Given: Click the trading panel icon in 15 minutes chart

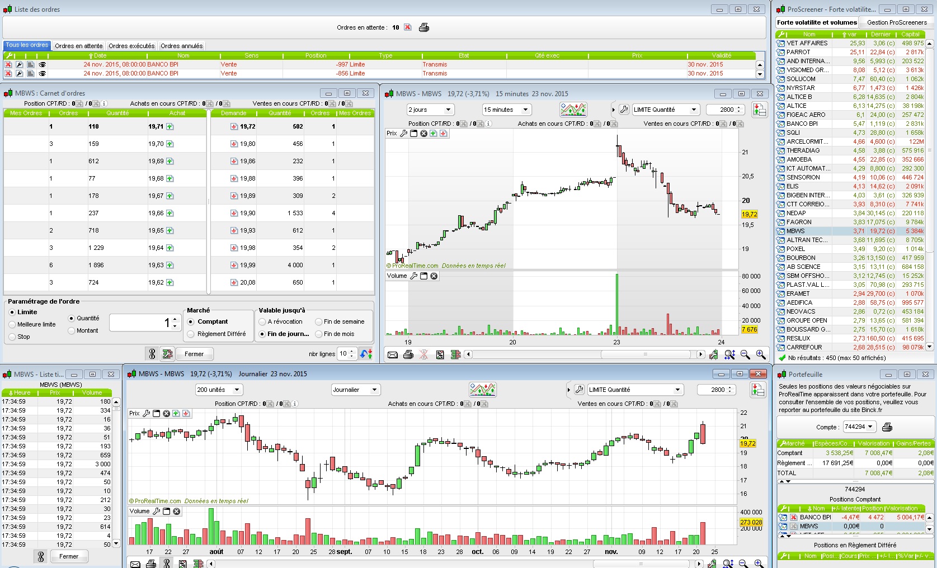Looking at the screenshot, I should click(x=760, y=110).
